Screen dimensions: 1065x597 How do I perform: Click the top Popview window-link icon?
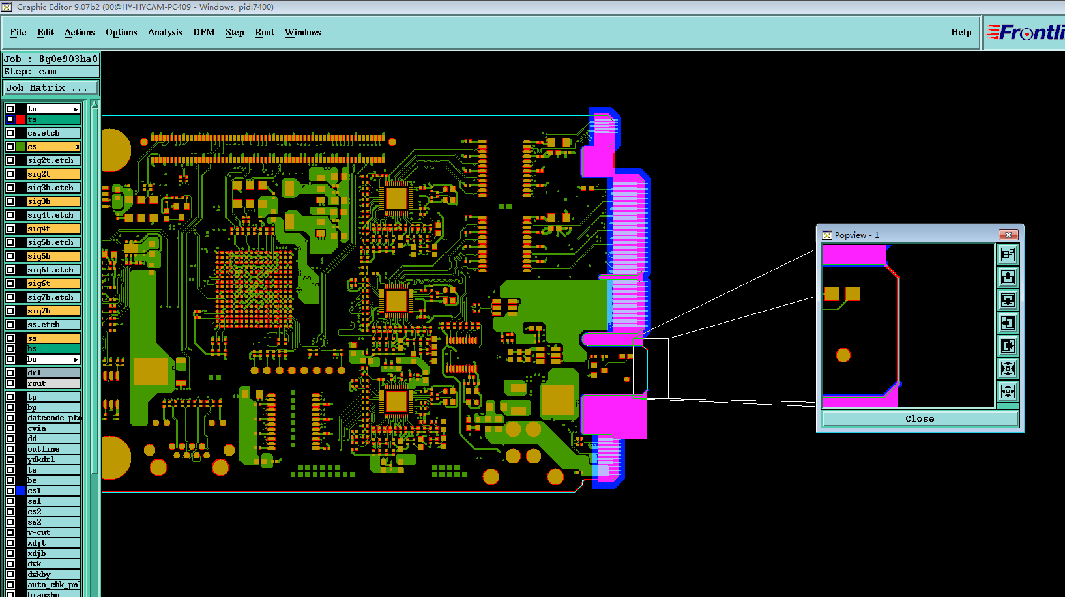click(x=1008, y=254)
